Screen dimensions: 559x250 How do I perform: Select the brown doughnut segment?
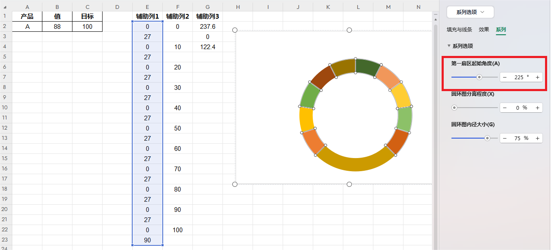(323, 78)
